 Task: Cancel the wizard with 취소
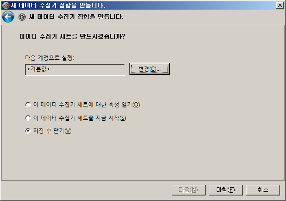[263, 190]
